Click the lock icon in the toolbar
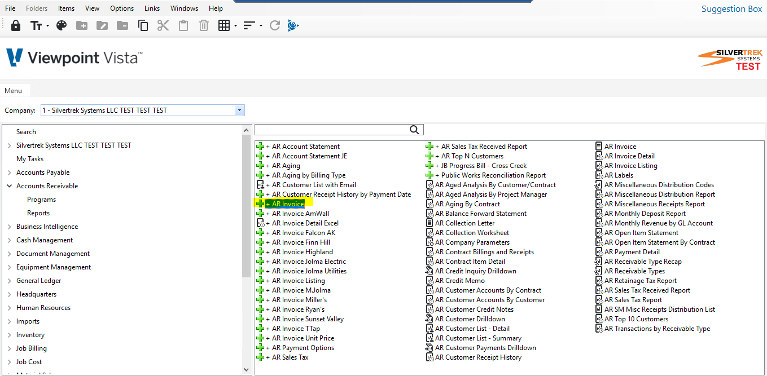767x376 pixels. (x=16, y=25)
